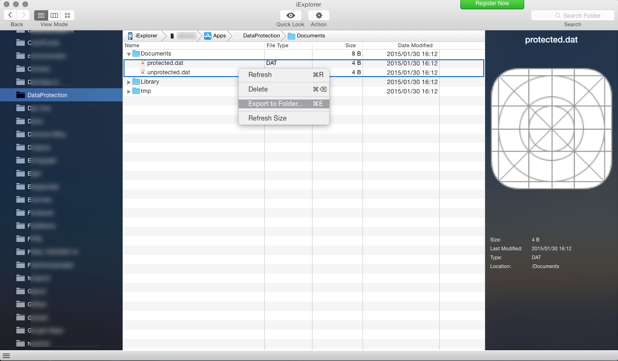Select the Library row name
The width and height of the screenshot is (618, 361).
tap(150, 82)
